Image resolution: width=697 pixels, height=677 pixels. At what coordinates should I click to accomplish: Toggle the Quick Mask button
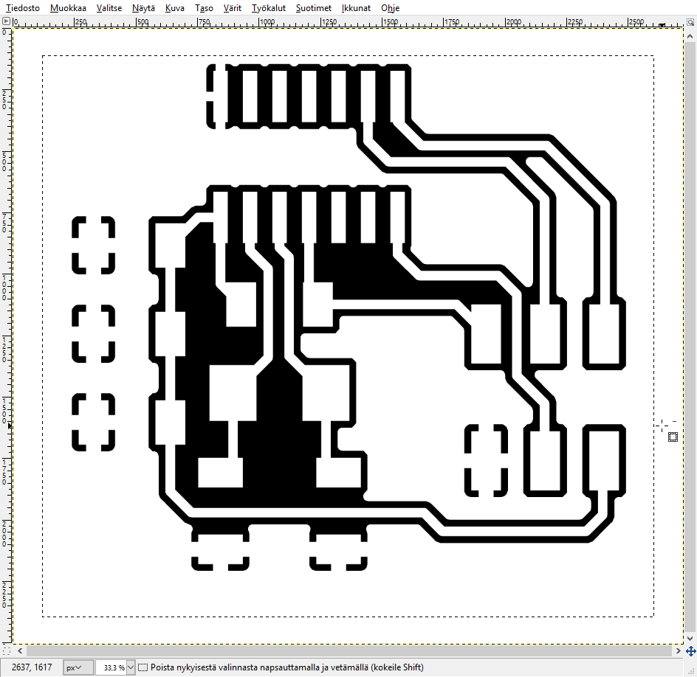click(6, 650)
